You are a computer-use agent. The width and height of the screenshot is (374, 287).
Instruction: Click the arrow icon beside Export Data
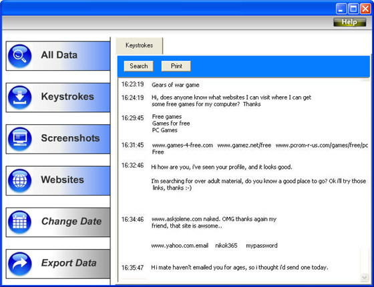(19, 264)
